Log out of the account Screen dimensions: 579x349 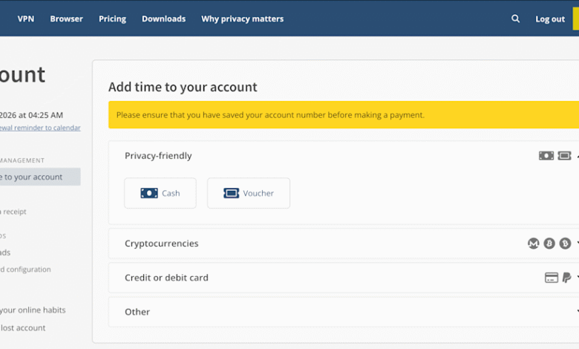[x=550, y=19]
